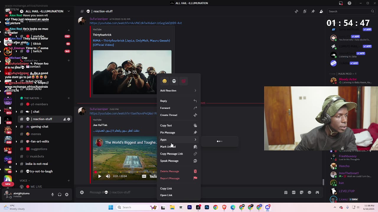The height and width of the screenshot is (212, 378).
Task: Open the RIMA - Thirtyfourbrick title link
Action: coord(131,43)
